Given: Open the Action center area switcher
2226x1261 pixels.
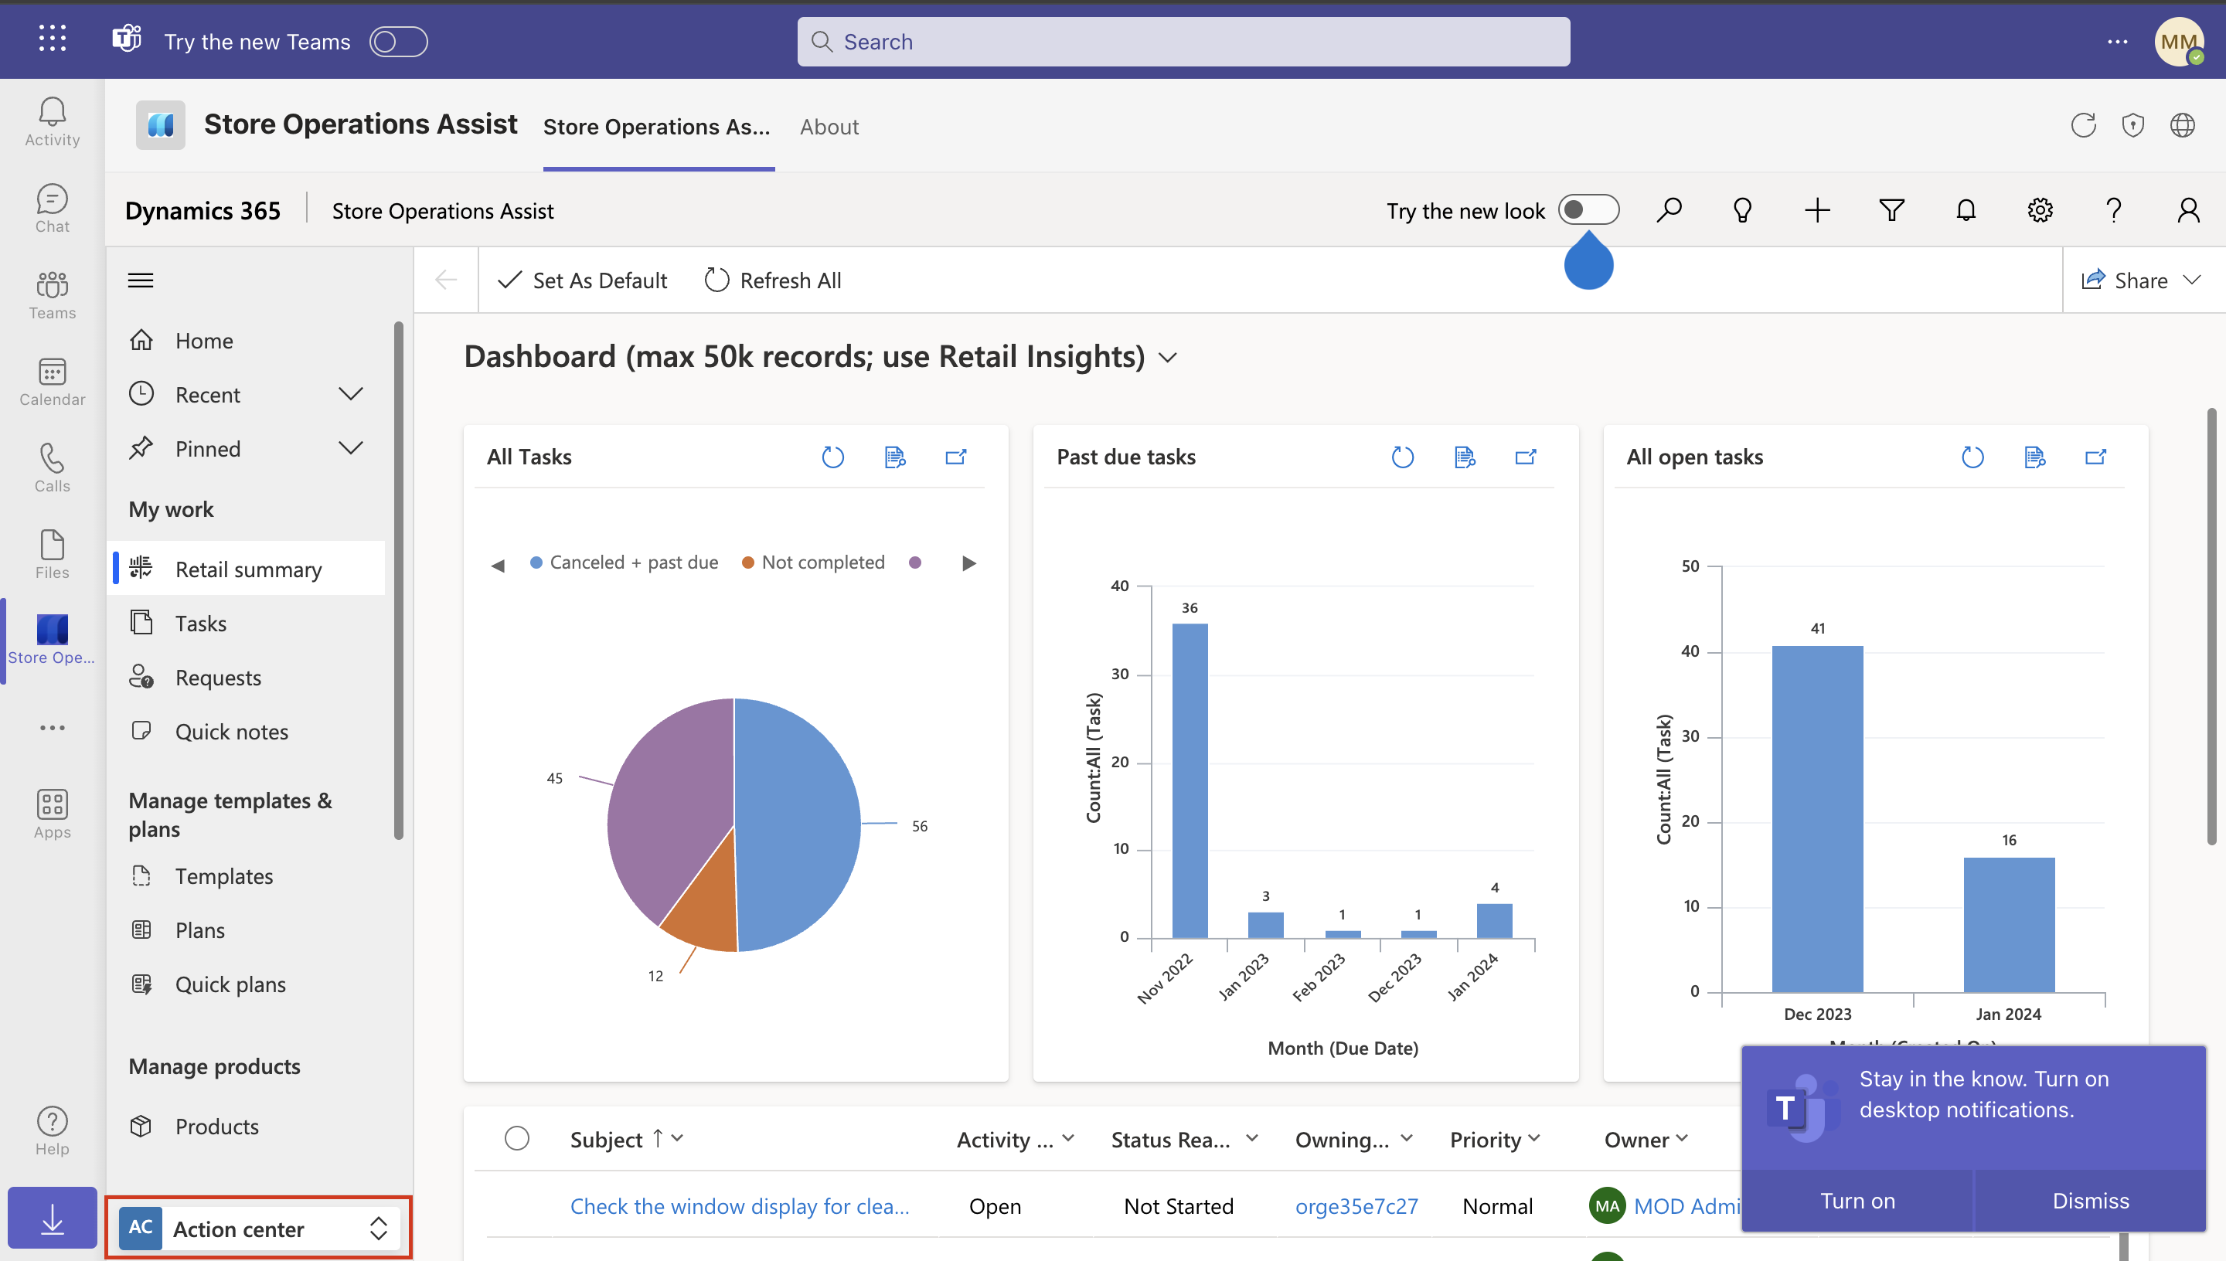Looking at the screenshot, I should pyautogui.click(x=258, y=1228).
